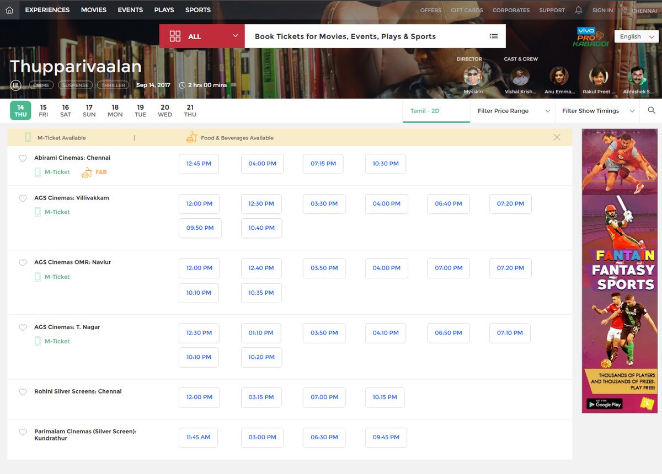Click the search magnifier near filters

pos(652,110)
